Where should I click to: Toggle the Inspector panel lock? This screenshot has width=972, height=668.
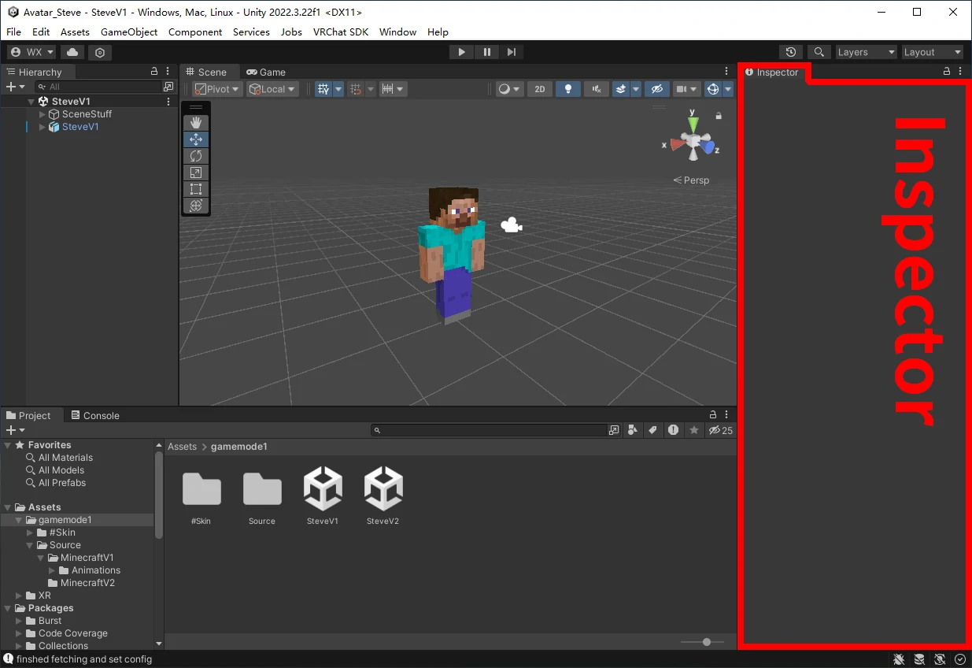point(947,72)
